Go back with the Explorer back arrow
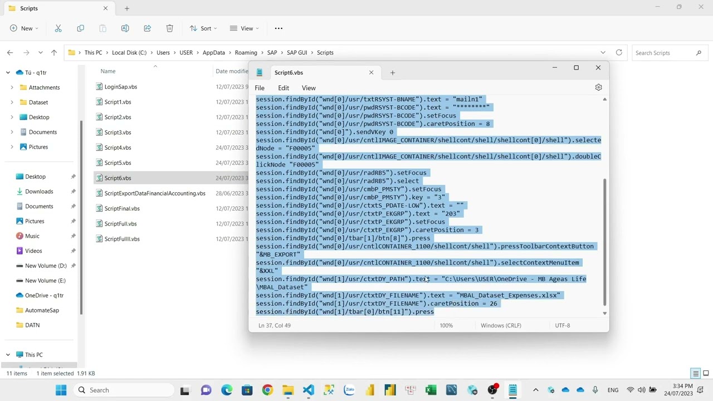This screenshot has width=713, height=401. pos(10,52)
